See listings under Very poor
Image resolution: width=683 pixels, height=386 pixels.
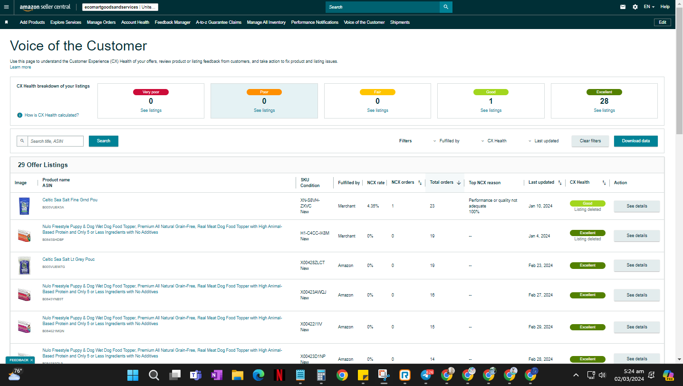[151, 110]
